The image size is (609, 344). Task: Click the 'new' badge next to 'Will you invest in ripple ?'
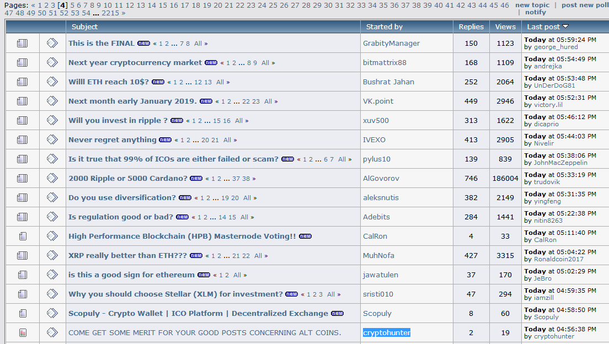[177, 120]
